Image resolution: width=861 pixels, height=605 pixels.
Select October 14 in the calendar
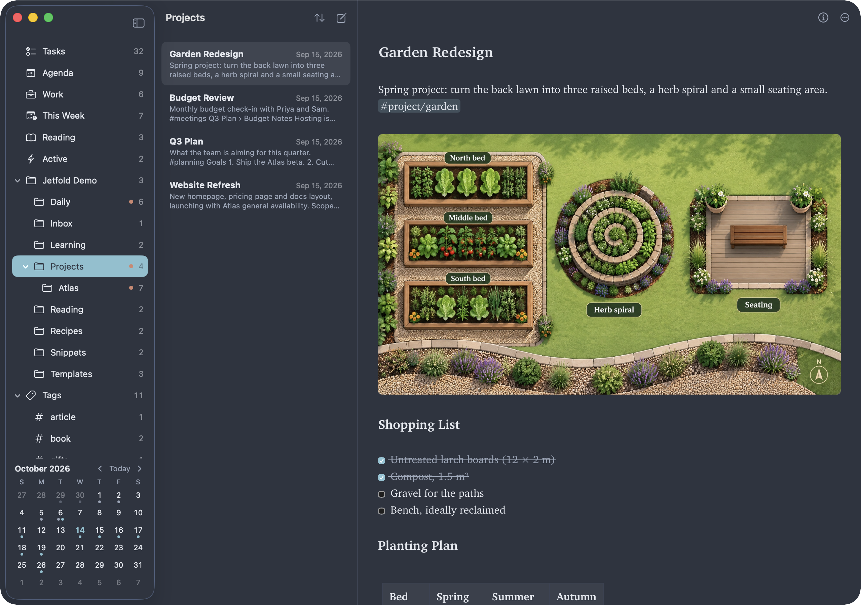pos(80,530)
